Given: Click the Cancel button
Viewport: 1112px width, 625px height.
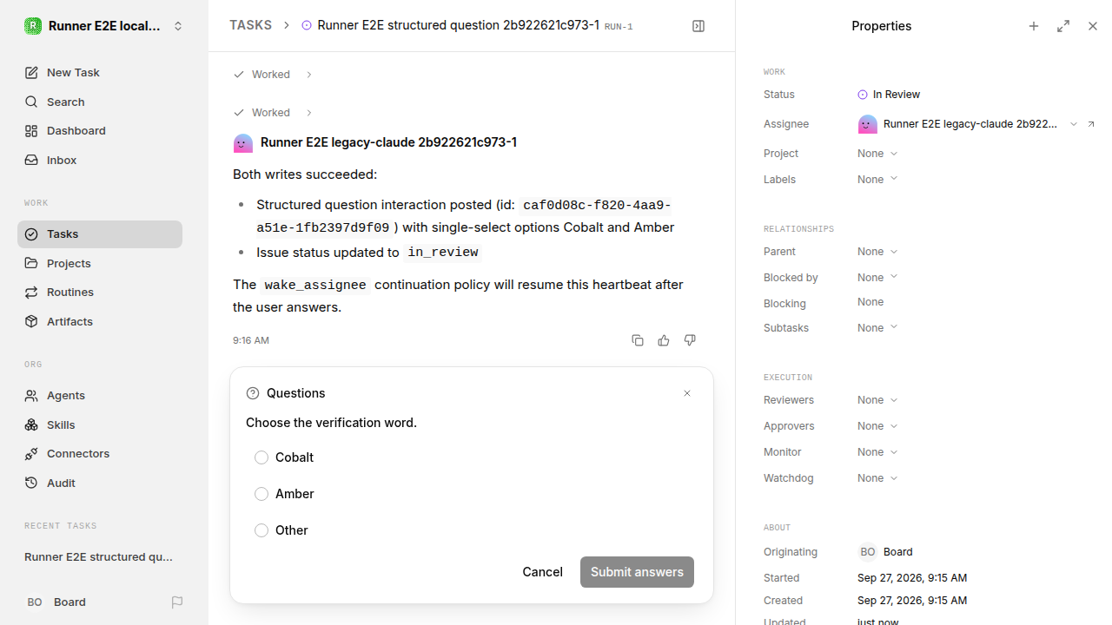Looking at the screenshot, I should [542, 572].
